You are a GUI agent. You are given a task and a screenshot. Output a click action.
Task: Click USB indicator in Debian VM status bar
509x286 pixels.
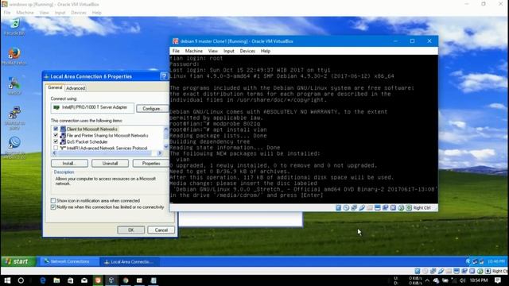(362, 208)
